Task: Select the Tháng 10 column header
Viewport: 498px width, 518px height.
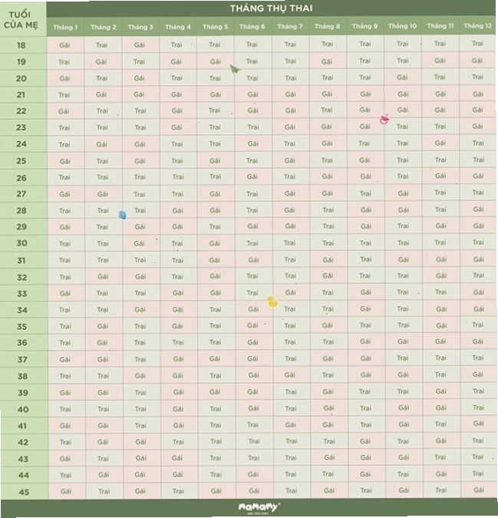Action: point(403,26)
